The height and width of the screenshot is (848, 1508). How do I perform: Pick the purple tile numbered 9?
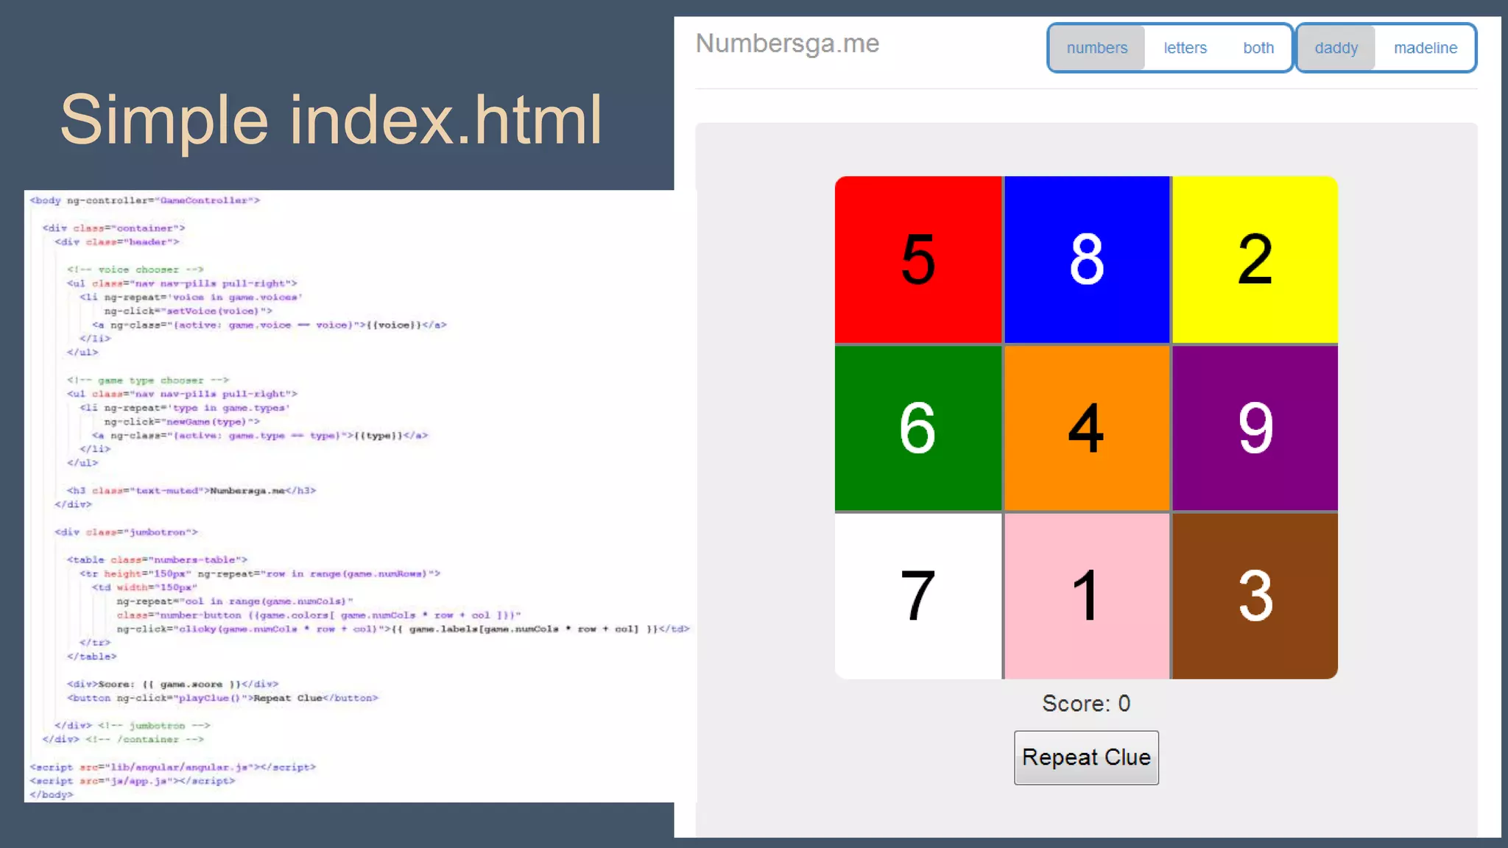[1255, 428]
